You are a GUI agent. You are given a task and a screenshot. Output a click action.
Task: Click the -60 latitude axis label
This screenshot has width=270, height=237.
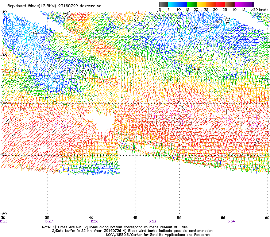[3, 214]
